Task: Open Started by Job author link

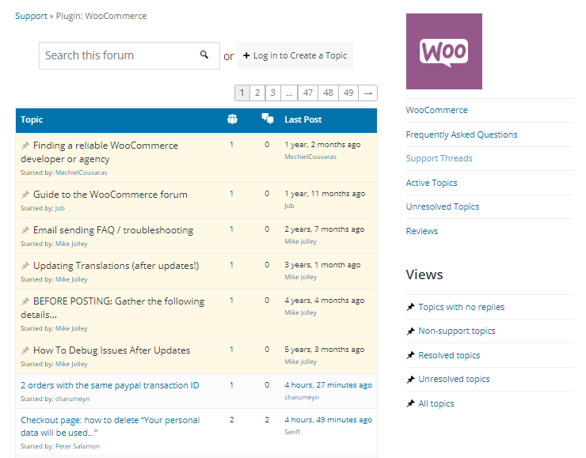Action: [x=60, y=208]
